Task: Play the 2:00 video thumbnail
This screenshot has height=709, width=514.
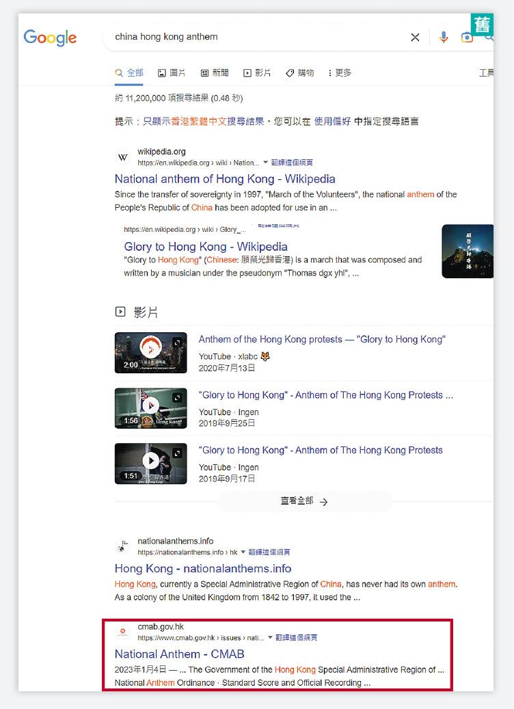Action: 150,353
